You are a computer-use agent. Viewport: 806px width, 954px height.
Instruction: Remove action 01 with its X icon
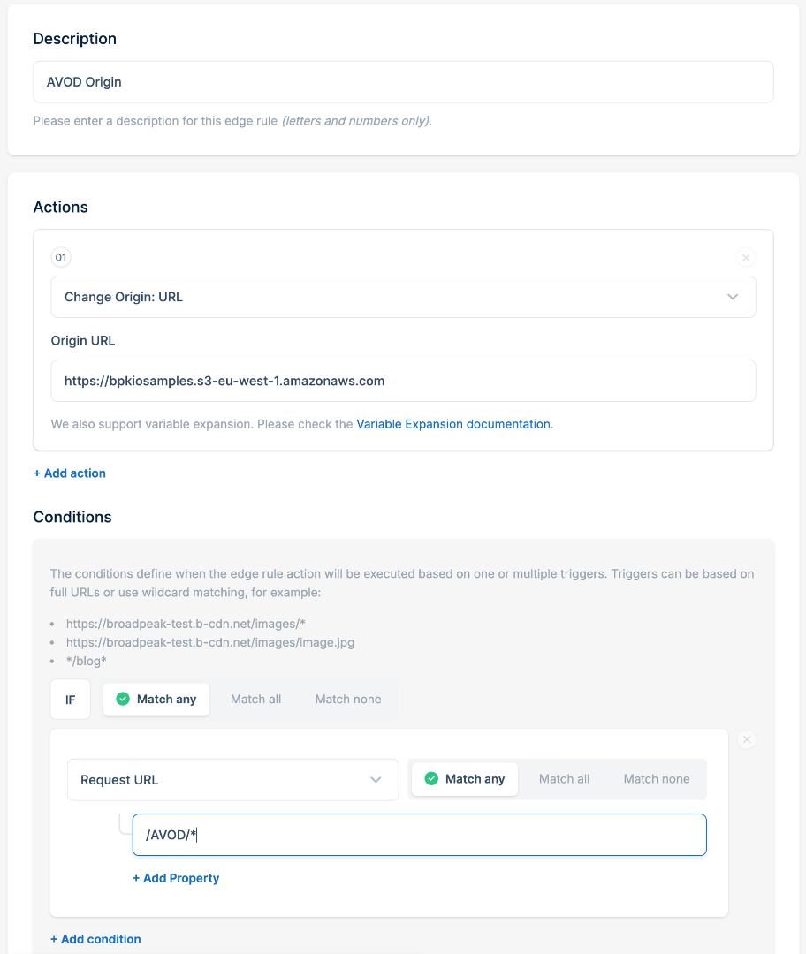click(746, 258)
